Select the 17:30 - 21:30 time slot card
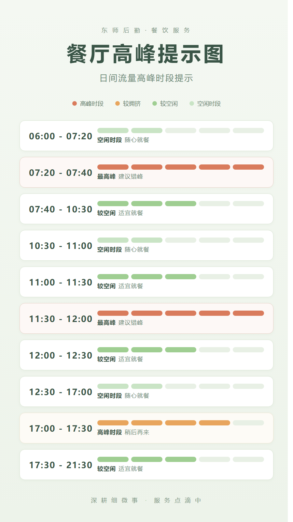Screen dimensions: 293x522 (x=146, y=465)
